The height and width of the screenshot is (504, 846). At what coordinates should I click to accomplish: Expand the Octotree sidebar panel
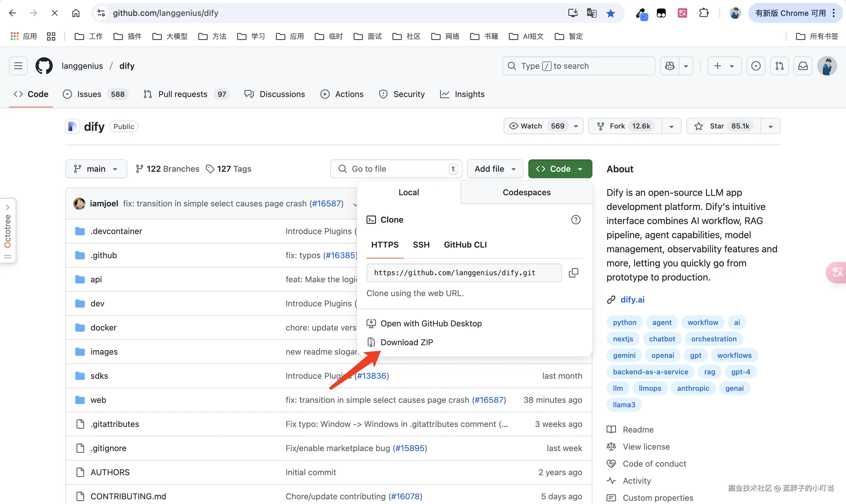pyautogui.click(x=7, y=208)
